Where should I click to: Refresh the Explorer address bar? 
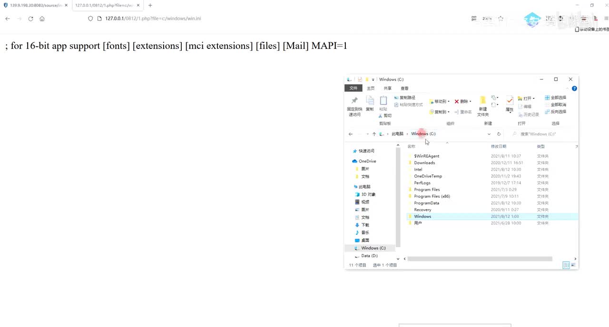[x=499, y=134]
